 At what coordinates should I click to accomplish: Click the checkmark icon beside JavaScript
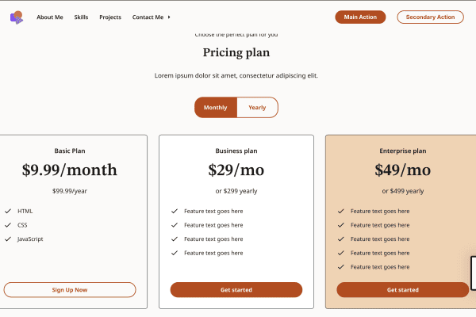(8, 239)
